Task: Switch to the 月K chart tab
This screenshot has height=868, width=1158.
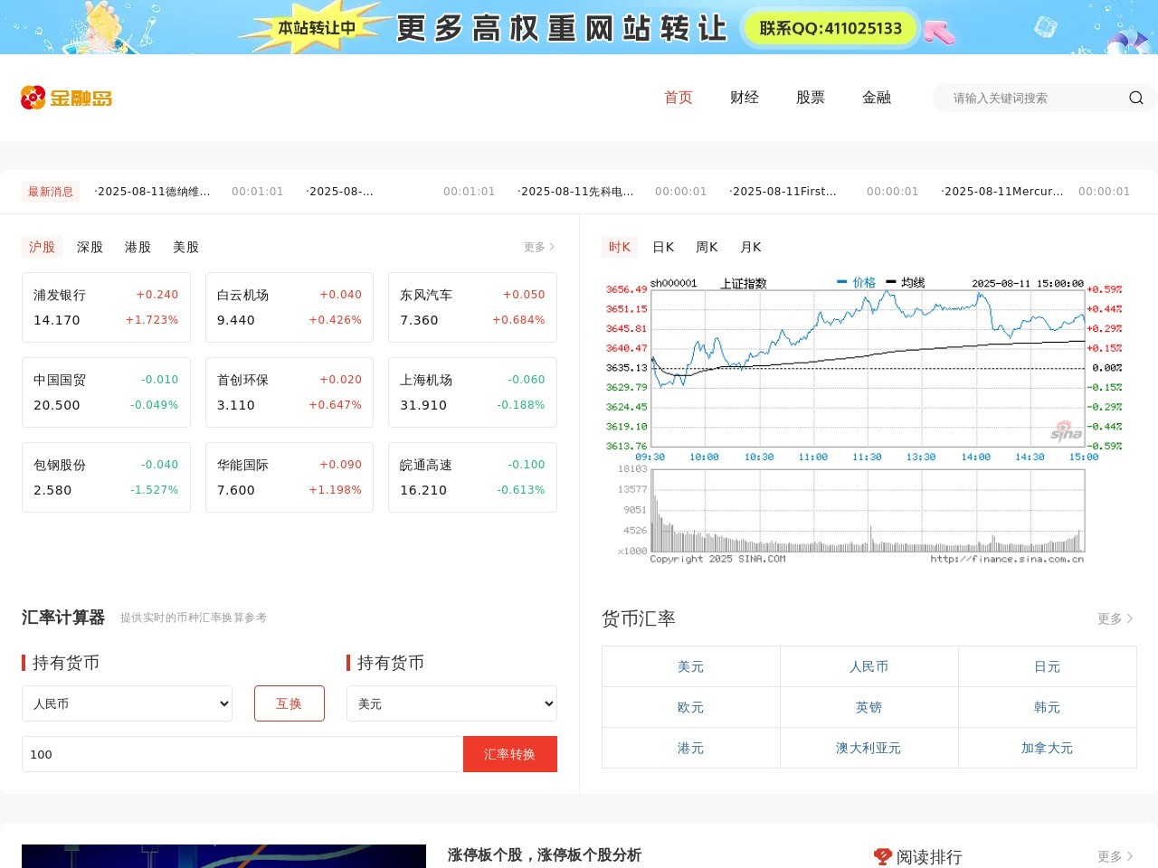Action: [x=750, y=247]
